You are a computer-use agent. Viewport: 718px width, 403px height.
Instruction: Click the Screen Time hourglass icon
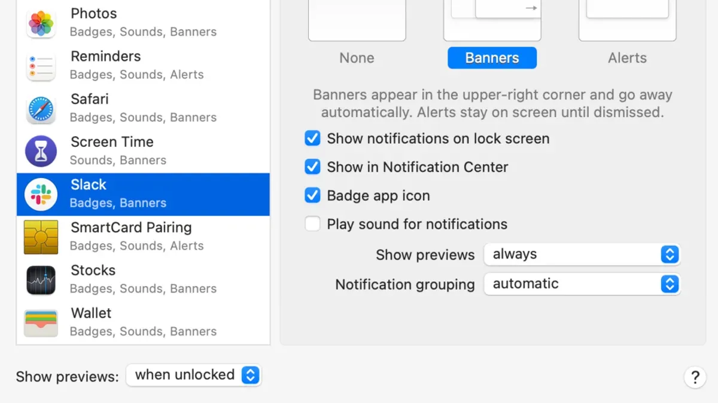pyautogui.click(x=41, y=152)
